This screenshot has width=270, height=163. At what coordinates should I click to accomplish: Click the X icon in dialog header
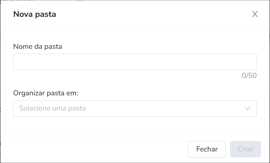pos(255,14)
